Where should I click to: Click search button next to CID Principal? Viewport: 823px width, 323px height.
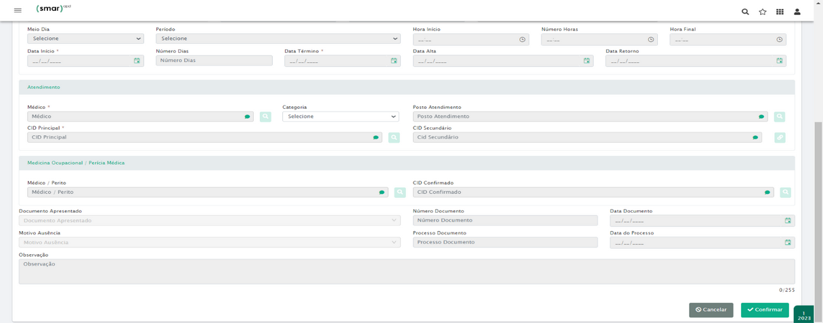(394, 137)
